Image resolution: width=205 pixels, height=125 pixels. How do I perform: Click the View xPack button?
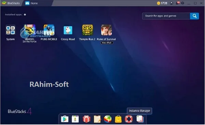click(x=107, y=43)
